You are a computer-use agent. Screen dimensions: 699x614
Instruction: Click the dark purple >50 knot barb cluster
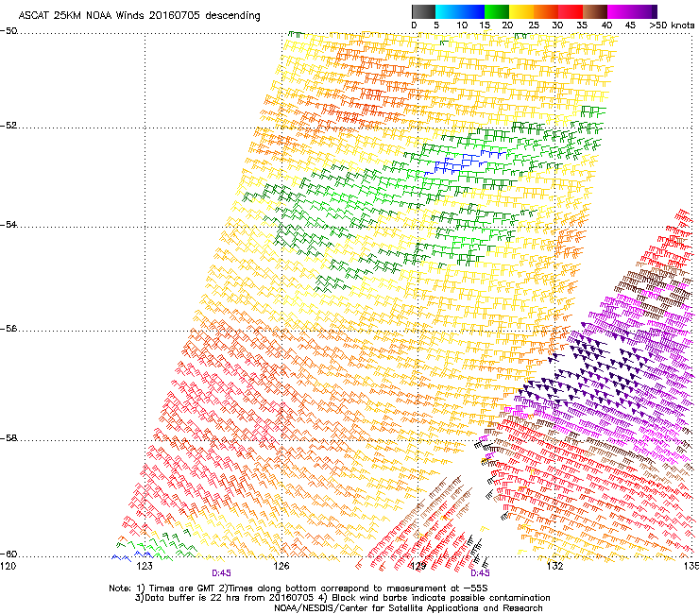point(584,371)
